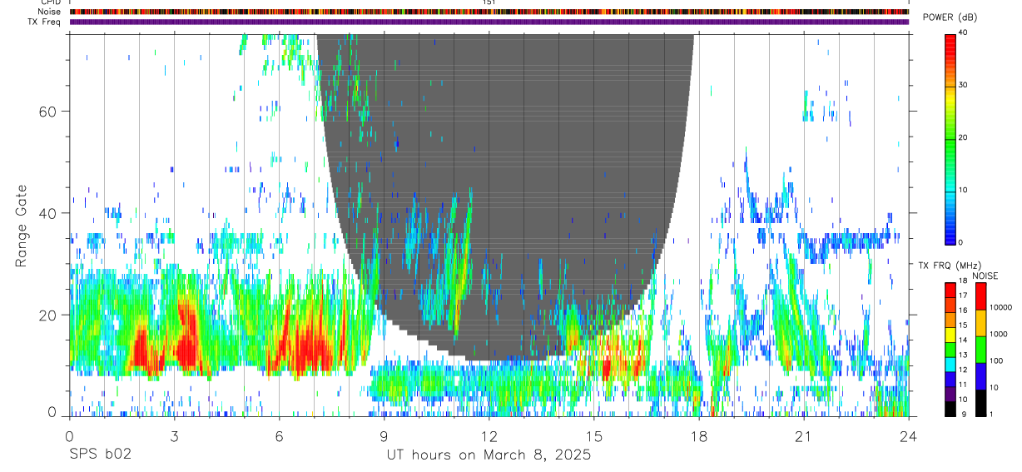This screenshot has height=472, width=1022.
Task: Click the '15' label on TX FRQ legend
Action: pyautogui.click(x=961, y=325)
